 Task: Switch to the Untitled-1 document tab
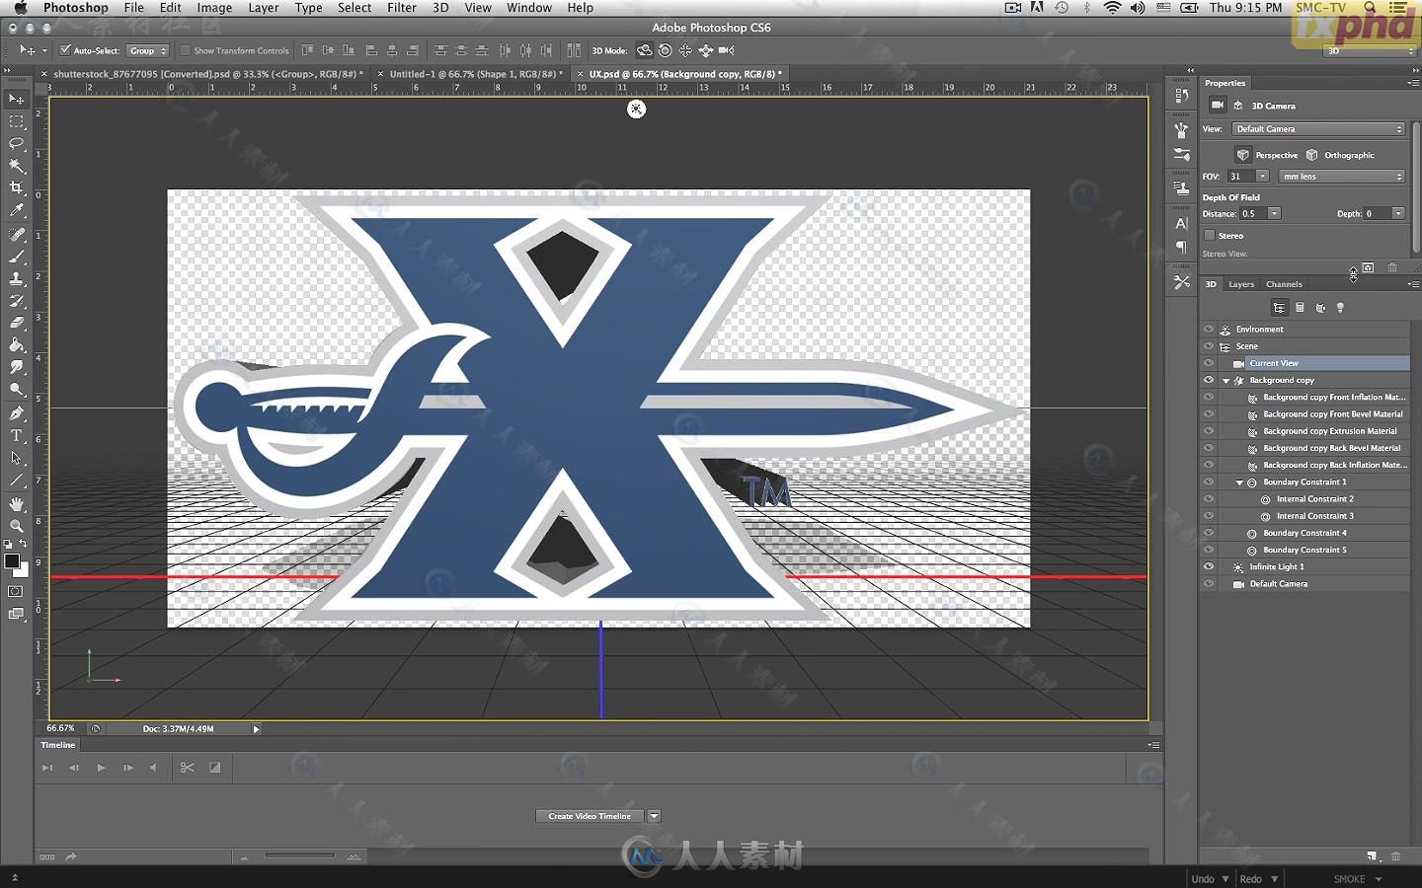475,74
